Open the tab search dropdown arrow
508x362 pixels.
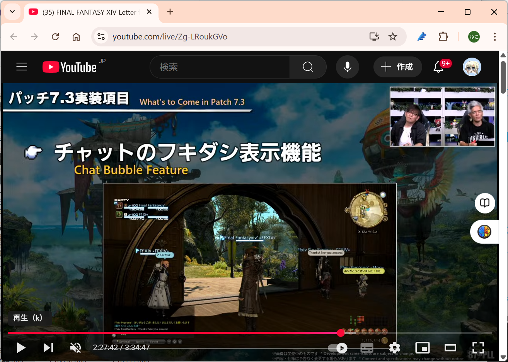coord(12,12)
